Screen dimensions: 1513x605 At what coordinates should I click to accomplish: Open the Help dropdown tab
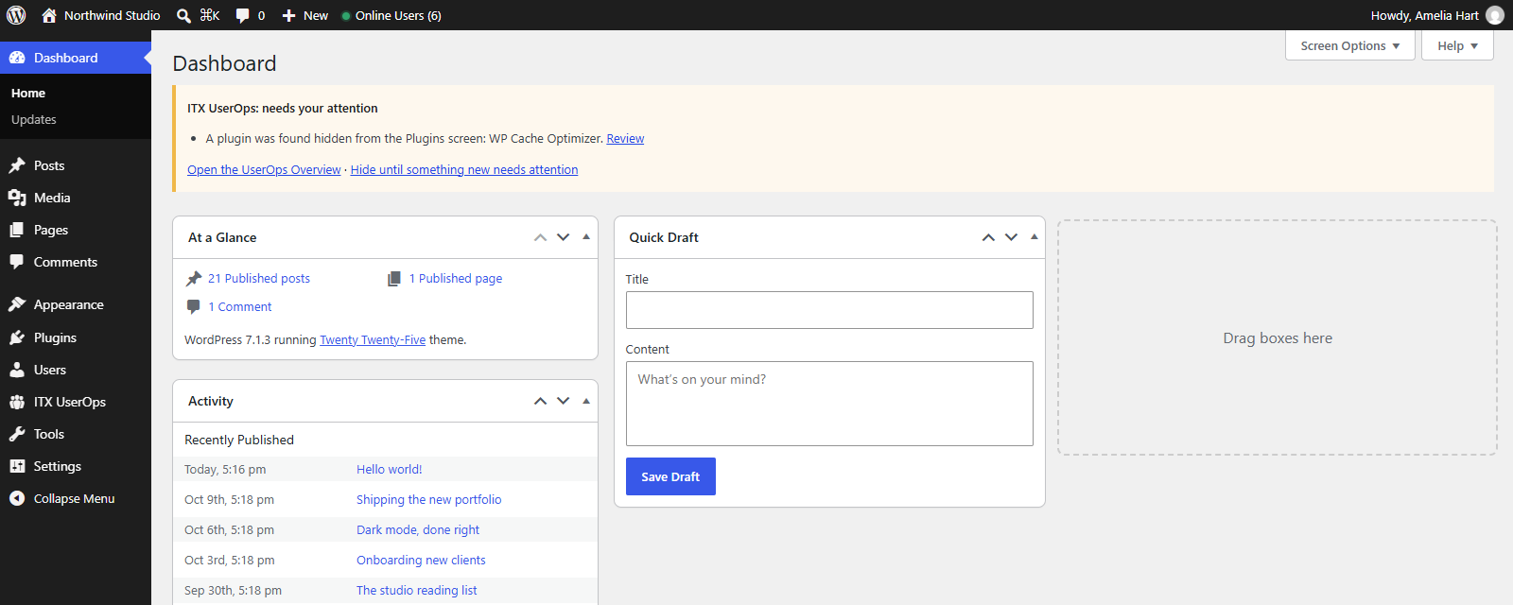click(x=1457, y=45)
